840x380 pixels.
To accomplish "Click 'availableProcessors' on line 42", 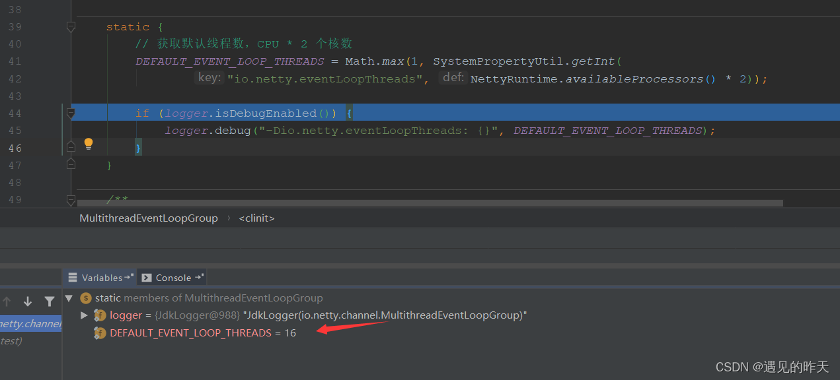I will 634,79.
